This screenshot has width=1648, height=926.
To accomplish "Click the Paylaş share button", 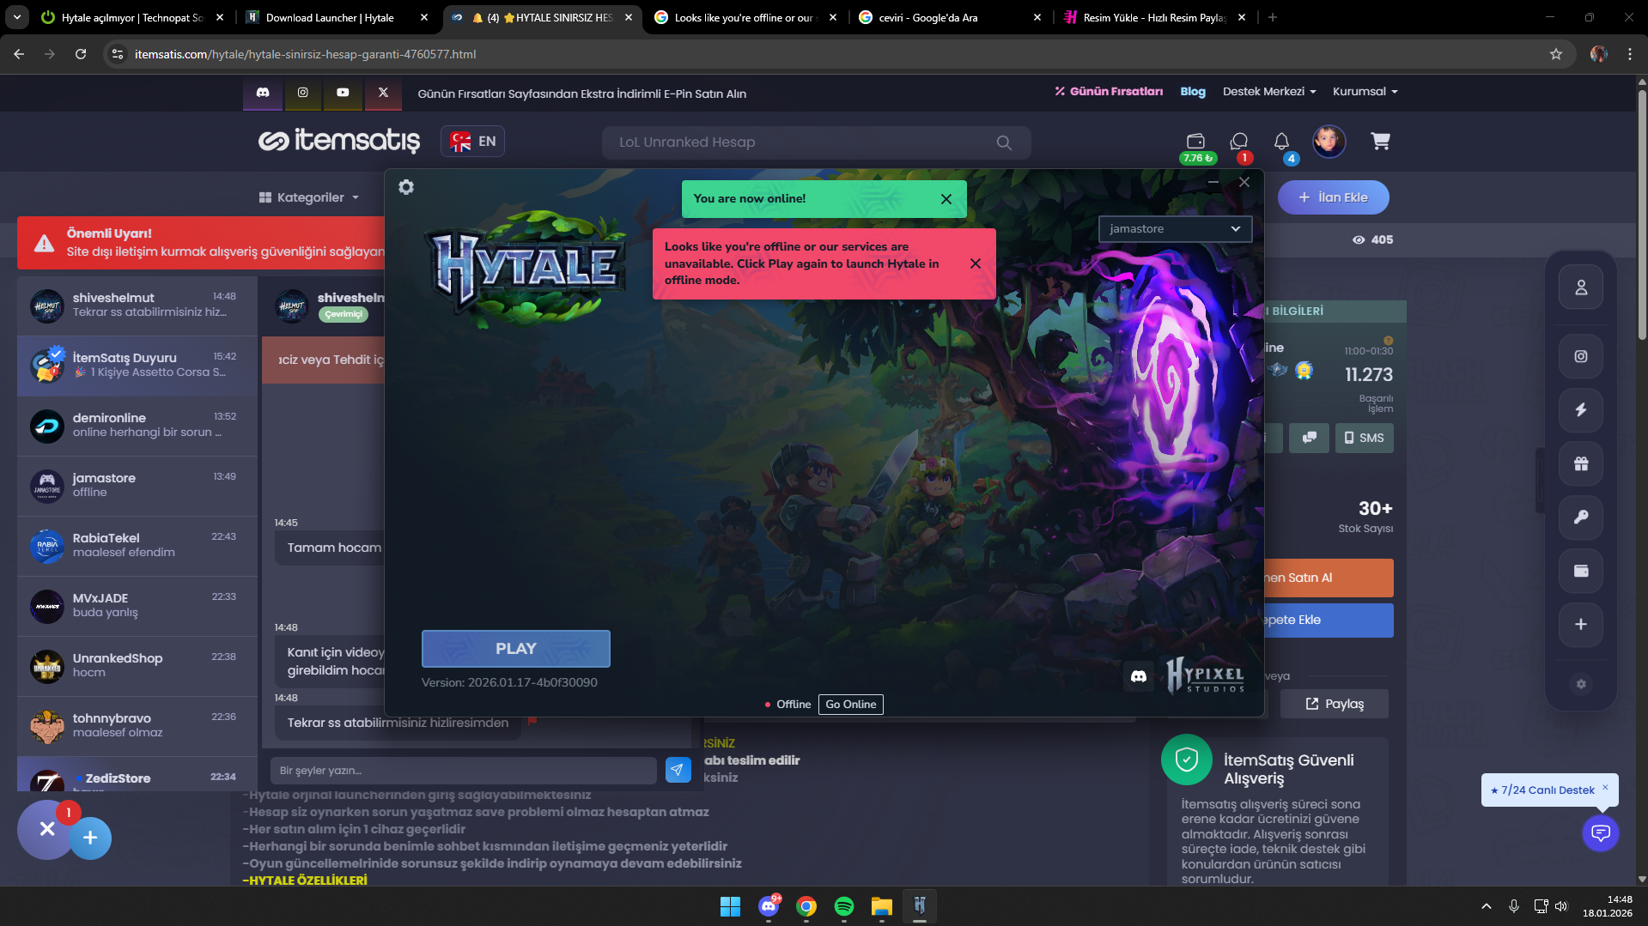I will pos(1335,704).
